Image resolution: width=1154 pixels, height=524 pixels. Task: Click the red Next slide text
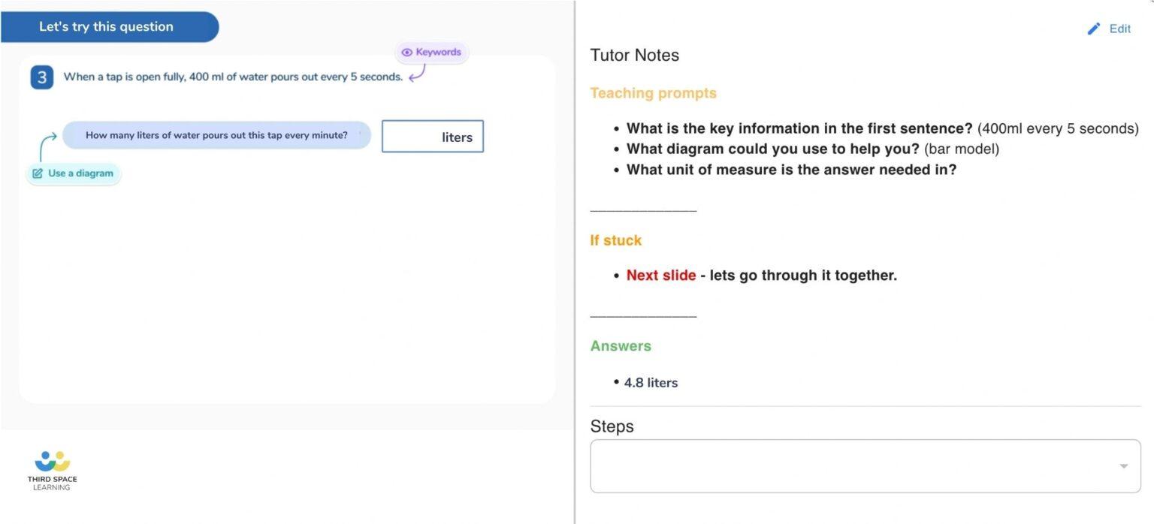pyautogui.click(x=660, y=275)
